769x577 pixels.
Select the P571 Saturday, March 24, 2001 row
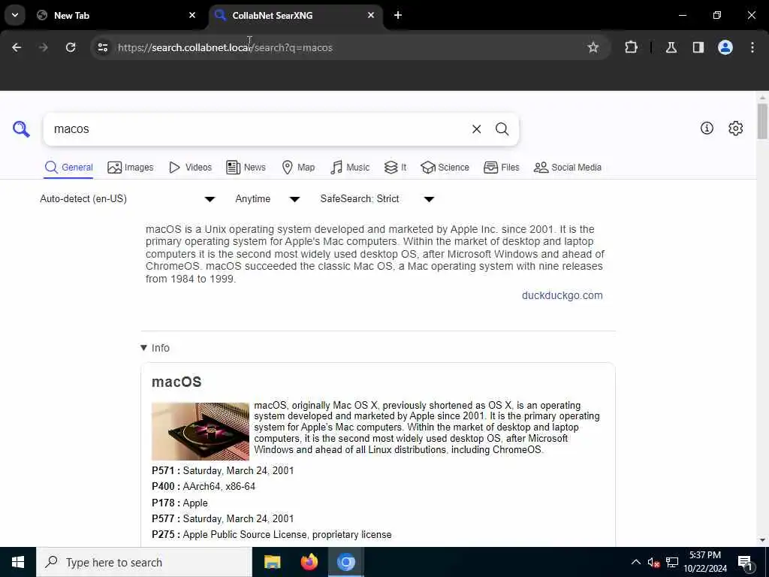222,470
